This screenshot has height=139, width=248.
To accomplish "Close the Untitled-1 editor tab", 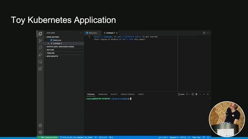I will click(117, 33).
